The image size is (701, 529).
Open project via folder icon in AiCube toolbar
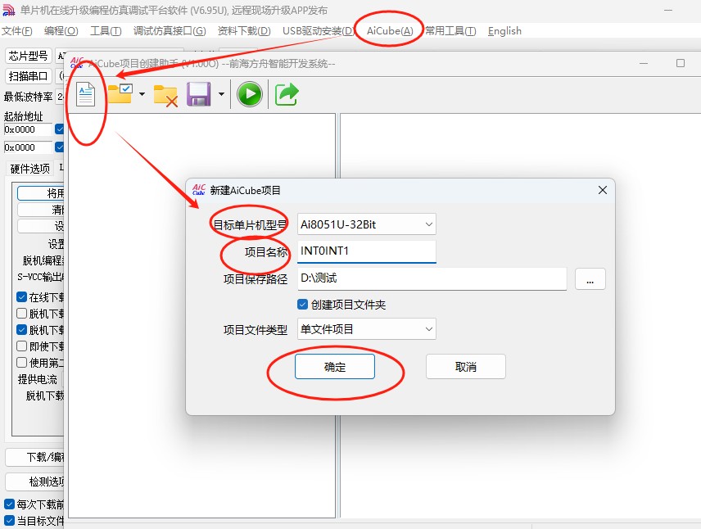coord(120,94)
